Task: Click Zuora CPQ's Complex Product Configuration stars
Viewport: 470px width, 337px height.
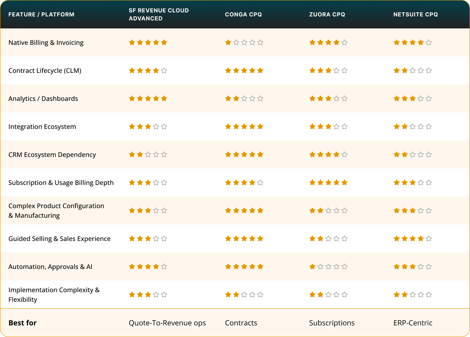Action: (x=328, y=211)
